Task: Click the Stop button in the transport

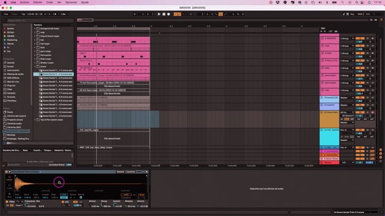Action: click(164, 14)
